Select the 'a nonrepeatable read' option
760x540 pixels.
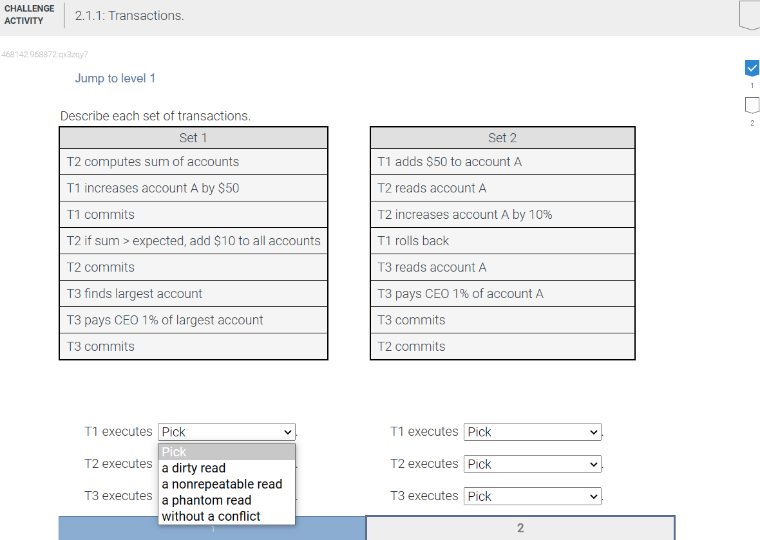[222, 484]
